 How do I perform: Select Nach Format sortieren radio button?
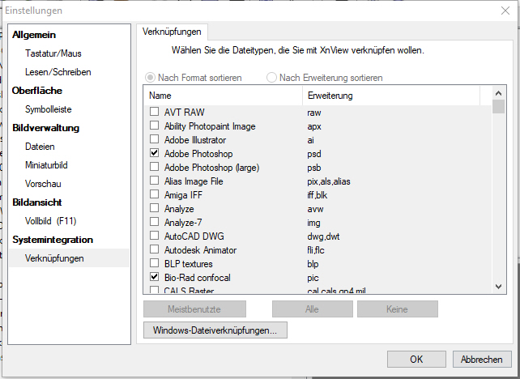pyautogui.click(x=150, y=78)
